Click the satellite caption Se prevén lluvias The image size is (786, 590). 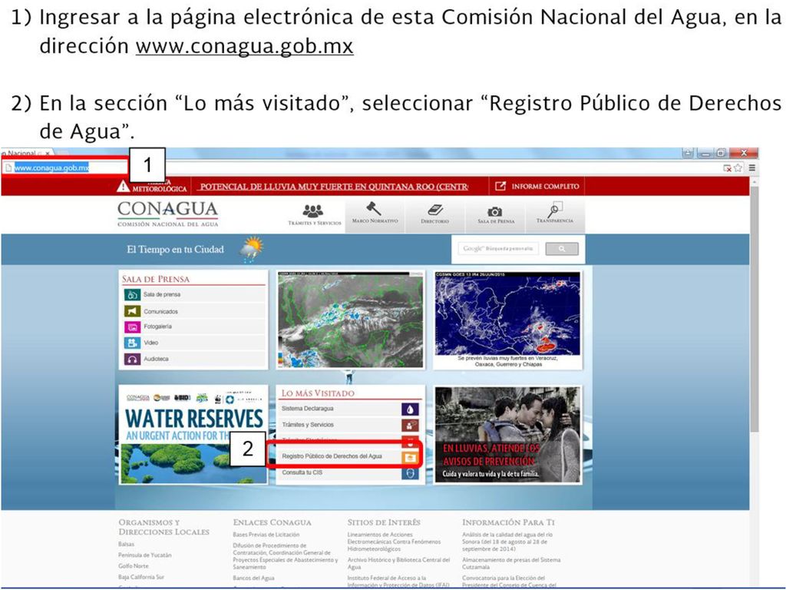point(508,362)
